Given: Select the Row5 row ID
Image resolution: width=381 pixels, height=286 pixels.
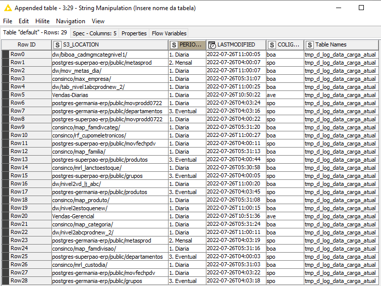Looking at the screenshot, I should (27, 94).
